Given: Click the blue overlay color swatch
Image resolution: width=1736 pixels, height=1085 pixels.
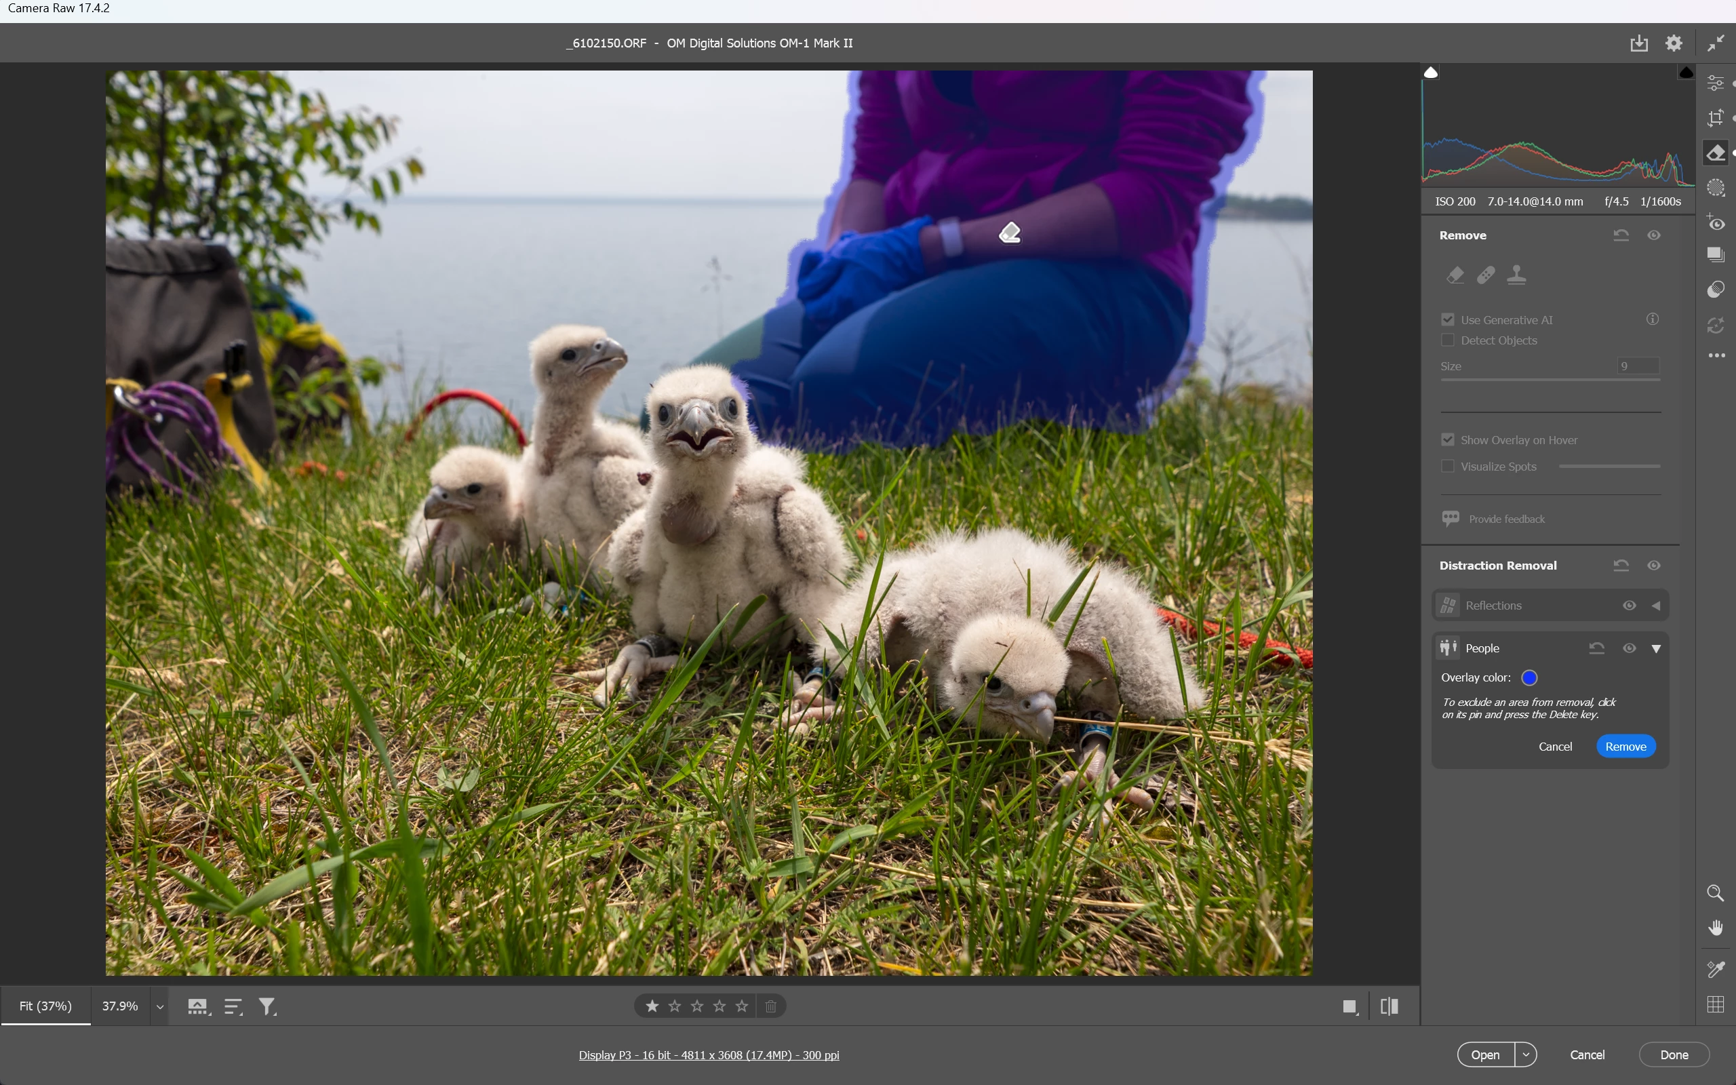Looking at the screenshot, I should tap(1528, 677).
